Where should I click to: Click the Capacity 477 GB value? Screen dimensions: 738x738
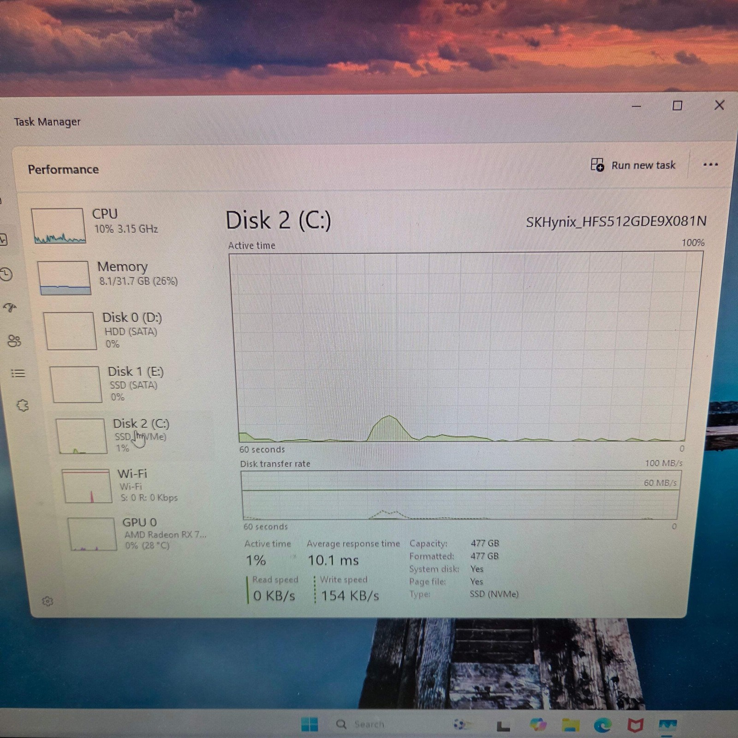coord(485,543)
